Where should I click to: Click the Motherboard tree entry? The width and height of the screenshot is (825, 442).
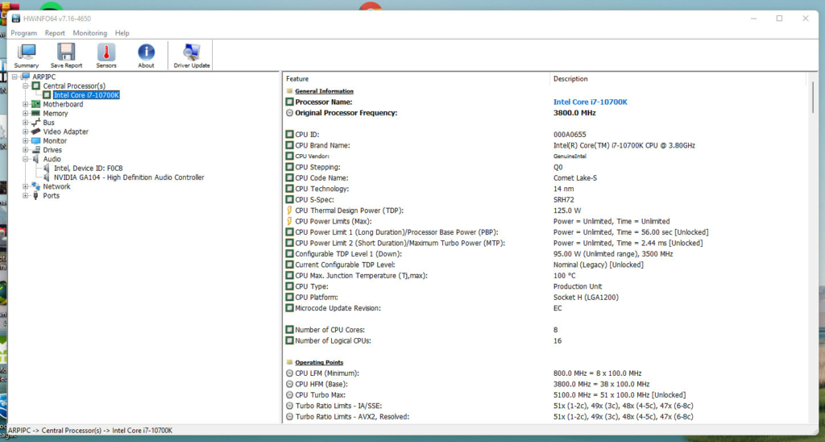63,104
